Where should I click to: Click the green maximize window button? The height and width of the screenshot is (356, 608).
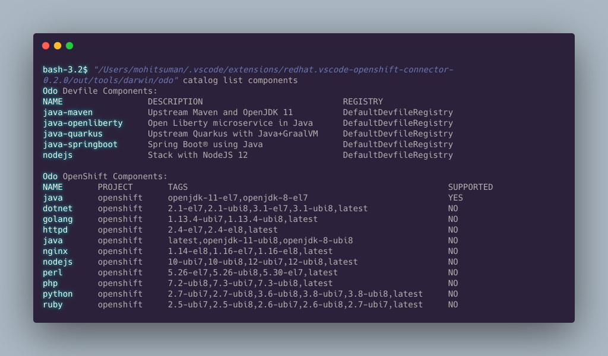69,46
